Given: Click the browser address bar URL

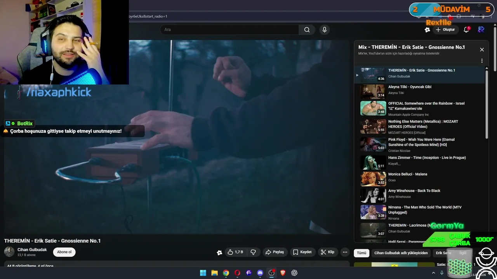Looking at the screenshot, I should (148, 16).
